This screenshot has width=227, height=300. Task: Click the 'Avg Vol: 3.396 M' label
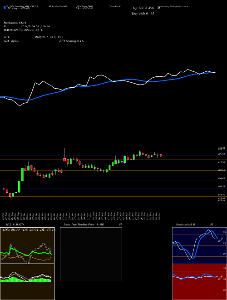(x=146, y=8)
